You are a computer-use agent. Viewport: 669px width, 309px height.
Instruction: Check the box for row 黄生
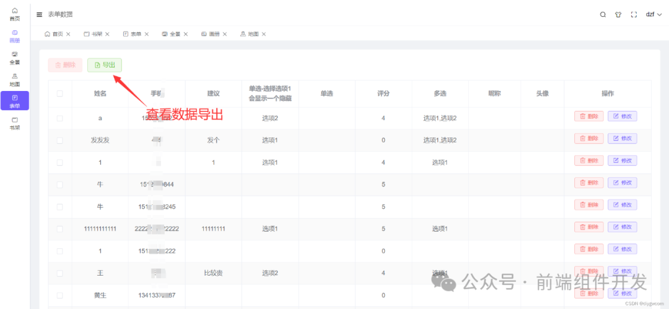(59, 295)
